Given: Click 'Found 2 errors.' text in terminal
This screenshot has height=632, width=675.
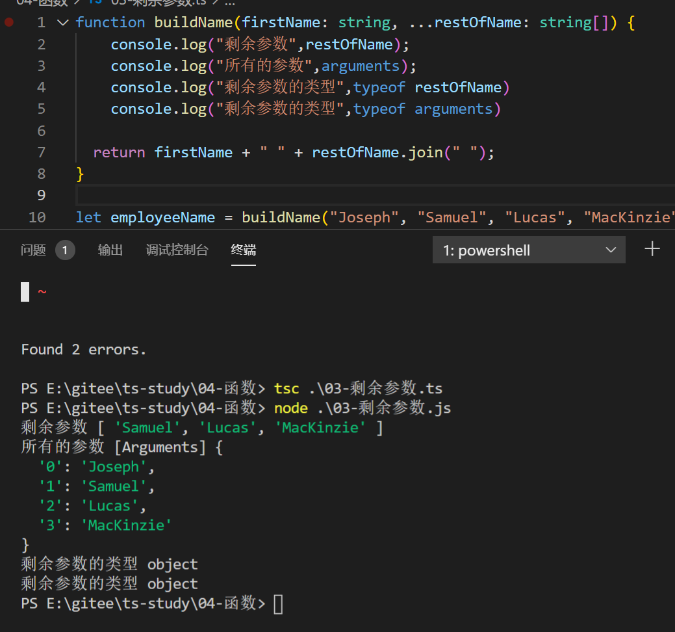Looking at the screenshot, I should click(x=84, y=350).
